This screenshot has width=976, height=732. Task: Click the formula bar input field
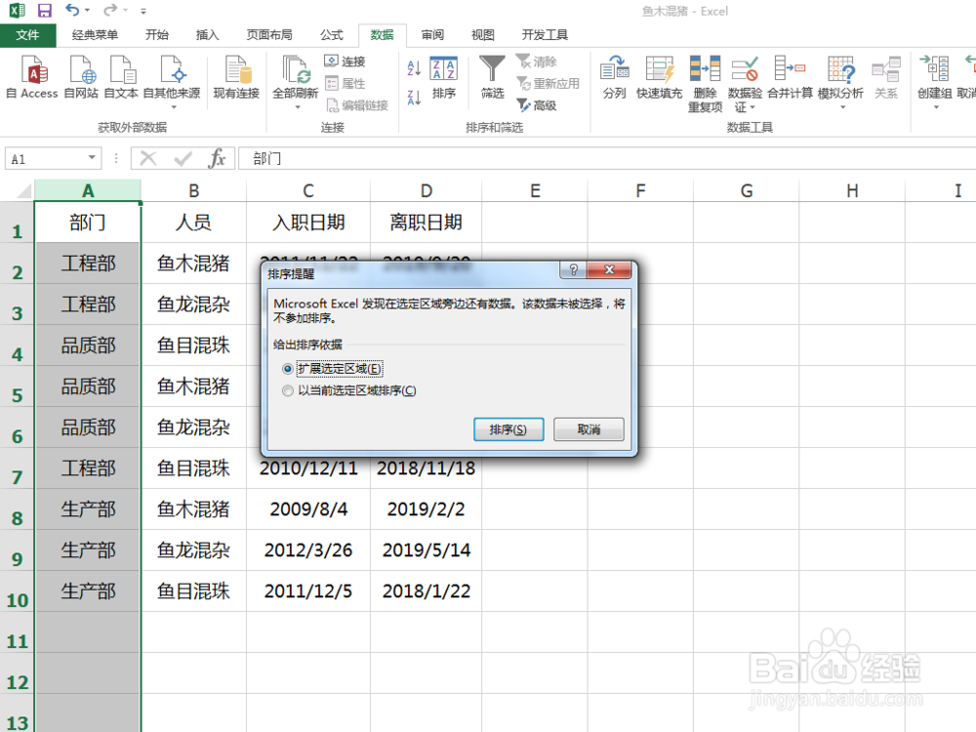(607, 159)
